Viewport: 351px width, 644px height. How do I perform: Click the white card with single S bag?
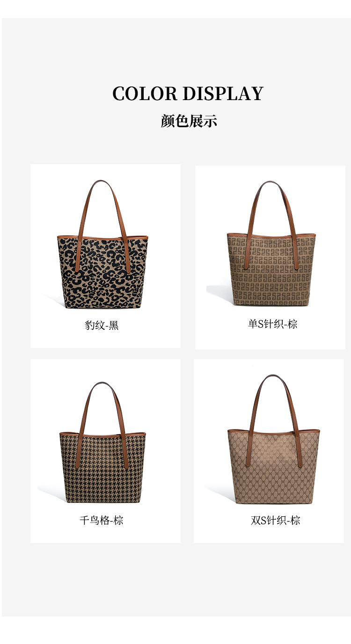click(270, 257)
